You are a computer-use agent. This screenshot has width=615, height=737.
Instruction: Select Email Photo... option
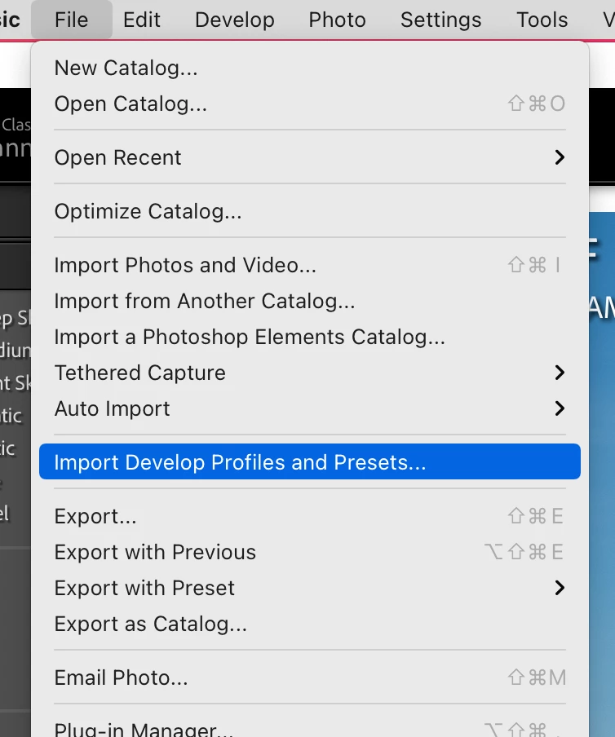[121, 677]
